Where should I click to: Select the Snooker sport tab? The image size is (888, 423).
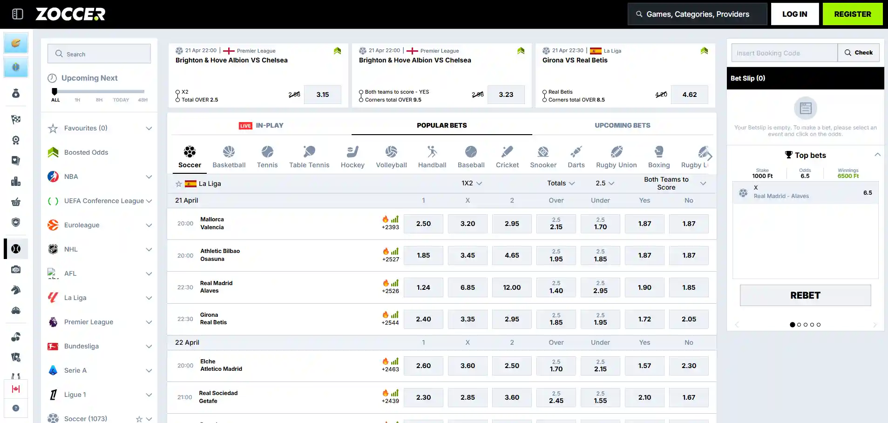[x=543, y=157]
